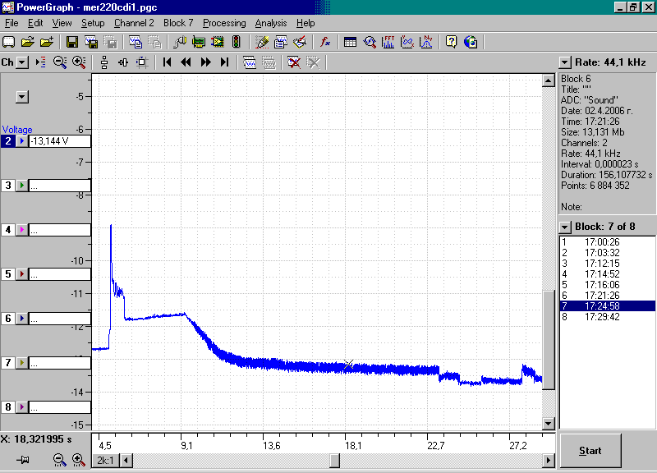657x473 pixels.
Task: Jump to the first block
Action: tap(167, 62)
